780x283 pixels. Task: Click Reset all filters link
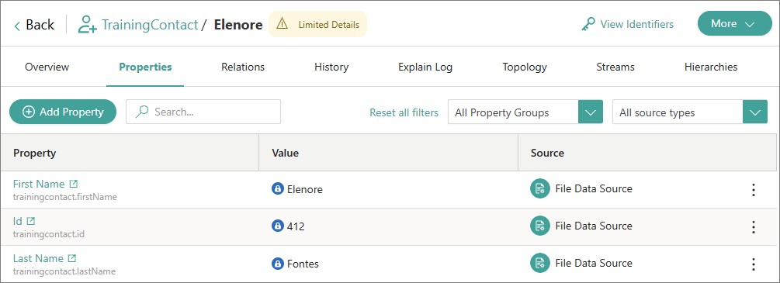coord(404,113)
